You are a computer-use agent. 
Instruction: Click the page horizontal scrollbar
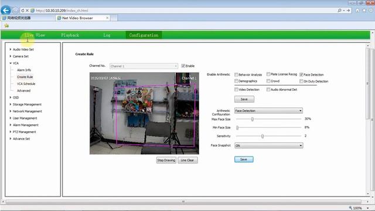[x=183, y=202]
